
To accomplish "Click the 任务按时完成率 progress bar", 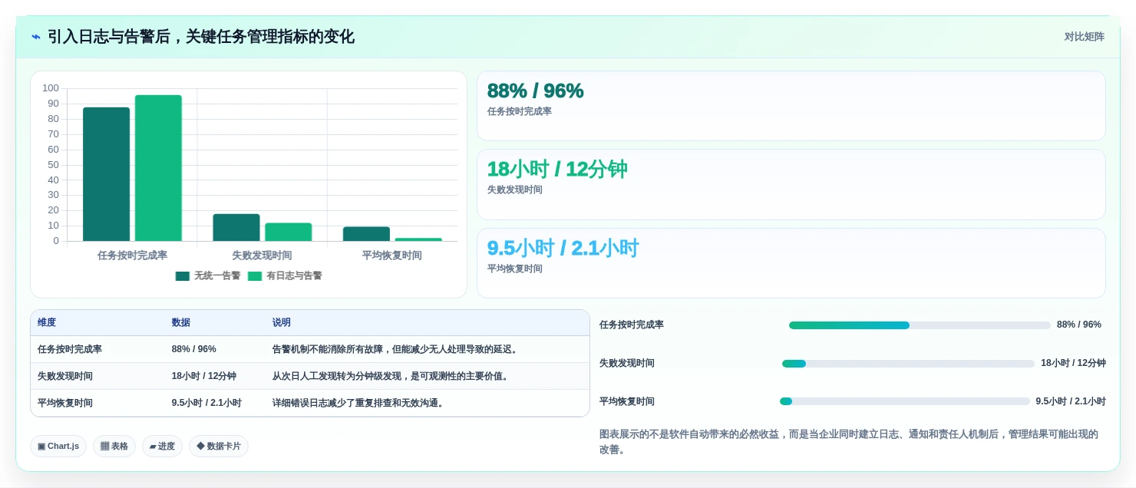I will (920, 325).
